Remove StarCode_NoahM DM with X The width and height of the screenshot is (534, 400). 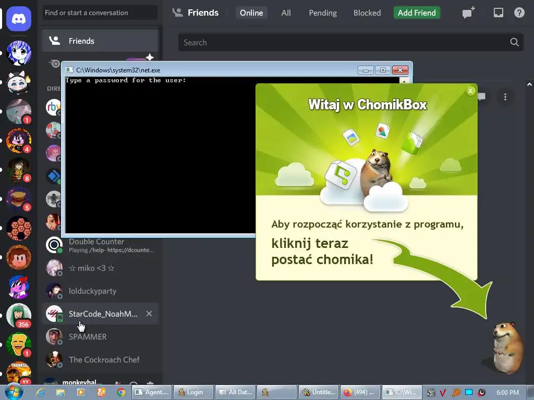(149, 314)
